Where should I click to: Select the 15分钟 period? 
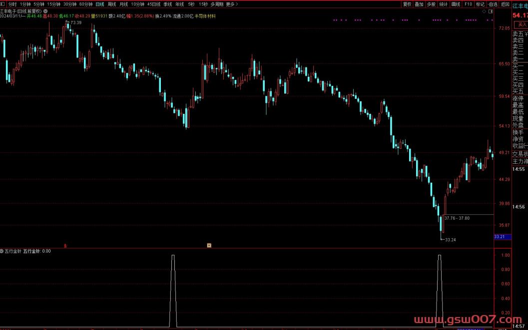[53, 4]
